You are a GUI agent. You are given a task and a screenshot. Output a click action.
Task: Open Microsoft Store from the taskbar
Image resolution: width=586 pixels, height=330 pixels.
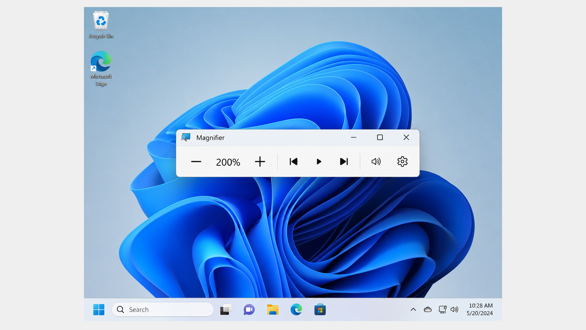320,310
